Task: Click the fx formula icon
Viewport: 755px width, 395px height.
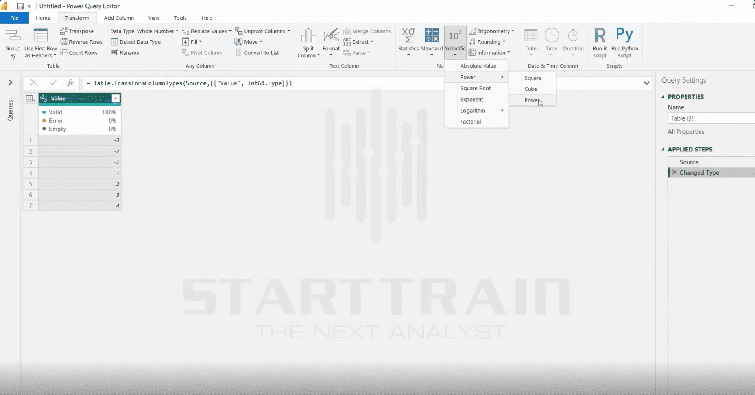Action: point(70,83)
